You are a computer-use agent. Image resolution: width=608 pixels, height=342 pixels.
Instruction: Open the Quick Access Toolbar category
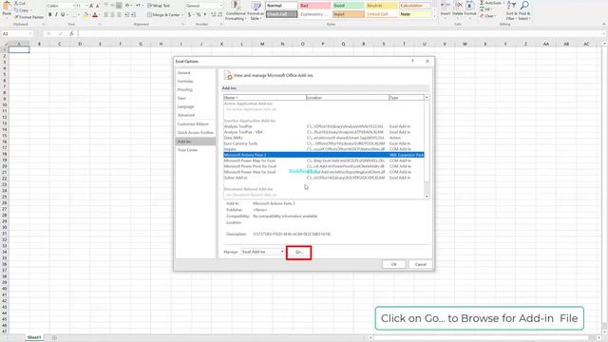pyautogui.click(x=196, y=133)
